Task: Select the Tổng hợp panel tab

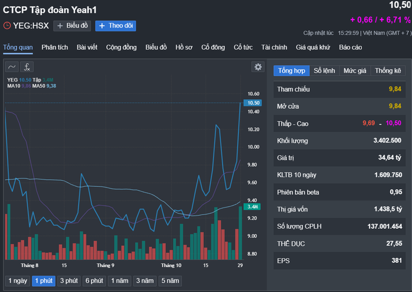Action: click(x=292, y=71)
